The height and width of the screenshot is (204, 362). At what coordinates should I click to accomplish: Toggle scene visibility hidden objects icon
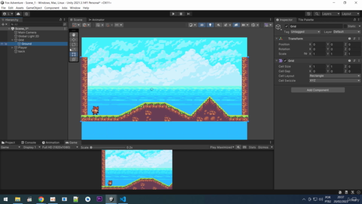pos(236,25)
